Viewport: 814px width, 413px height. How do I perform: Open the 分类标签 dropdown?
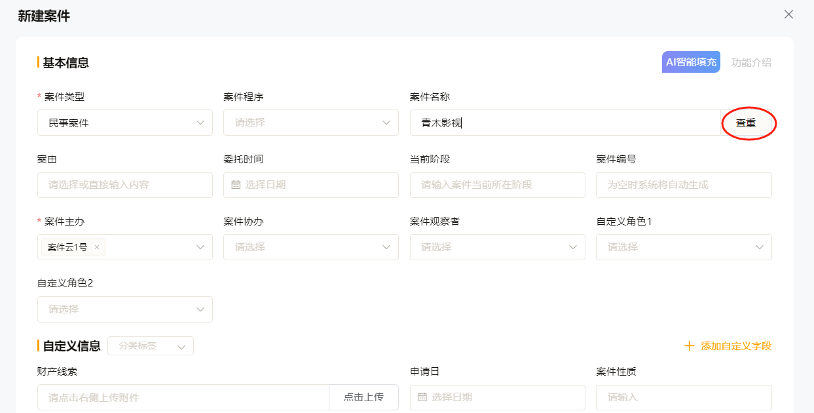pyautogui.click(x=151, y=346)
